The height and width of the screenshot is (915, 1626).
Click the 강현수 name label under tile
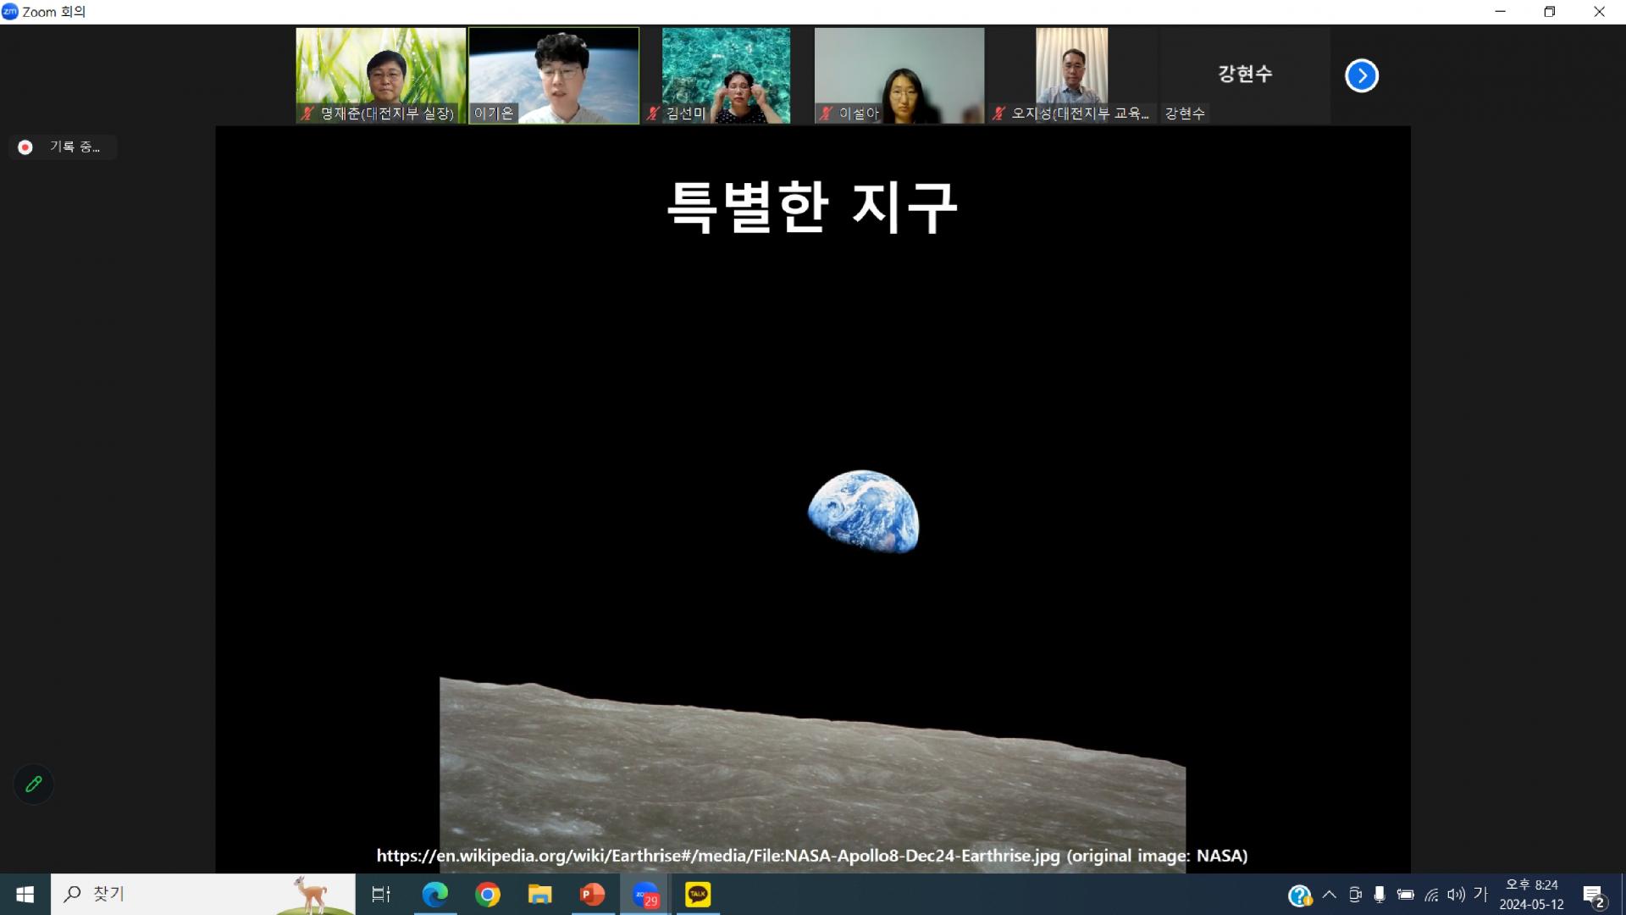[x=1184, y=114]
